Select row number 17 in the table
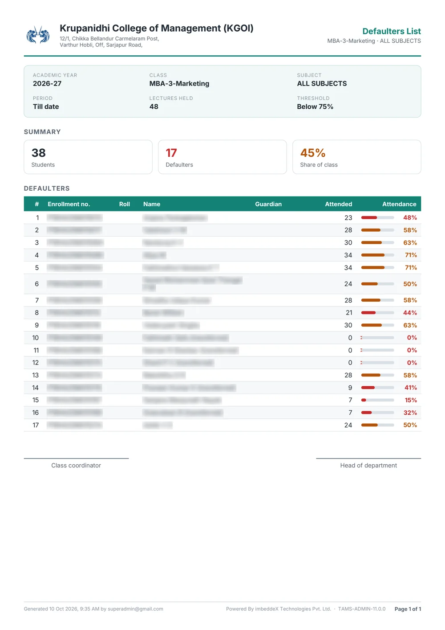This screenshot has width=445, height=630. tap(36, 425)
